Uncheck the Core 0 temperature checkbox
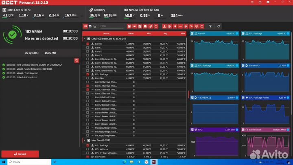The image size is (293, 165). pyautogui.click(x=87, y=44)
